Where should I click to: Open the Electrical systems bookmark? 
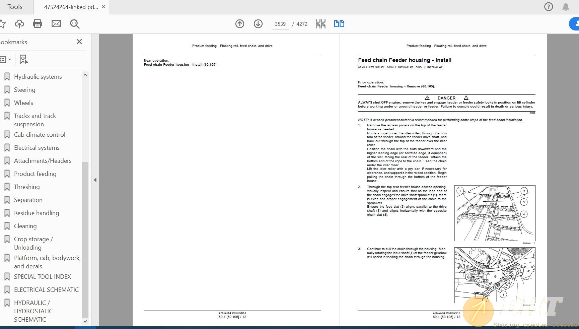[37, 148]
